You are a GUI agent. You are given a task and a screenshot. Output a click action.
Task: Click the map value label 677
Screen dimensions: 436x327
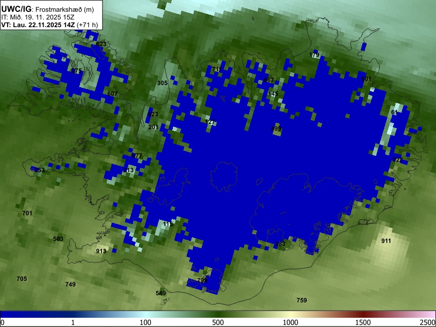pos(137,156)
